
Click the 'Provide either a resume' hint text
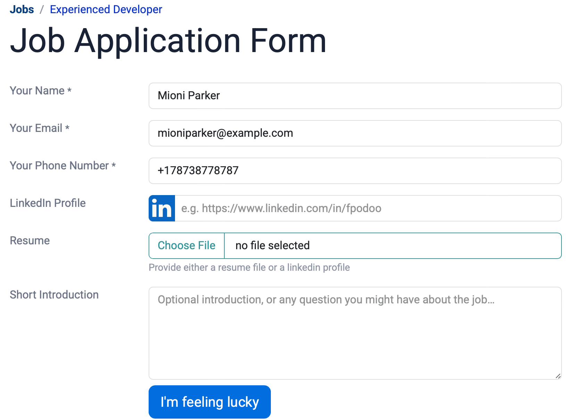point(249,267)
